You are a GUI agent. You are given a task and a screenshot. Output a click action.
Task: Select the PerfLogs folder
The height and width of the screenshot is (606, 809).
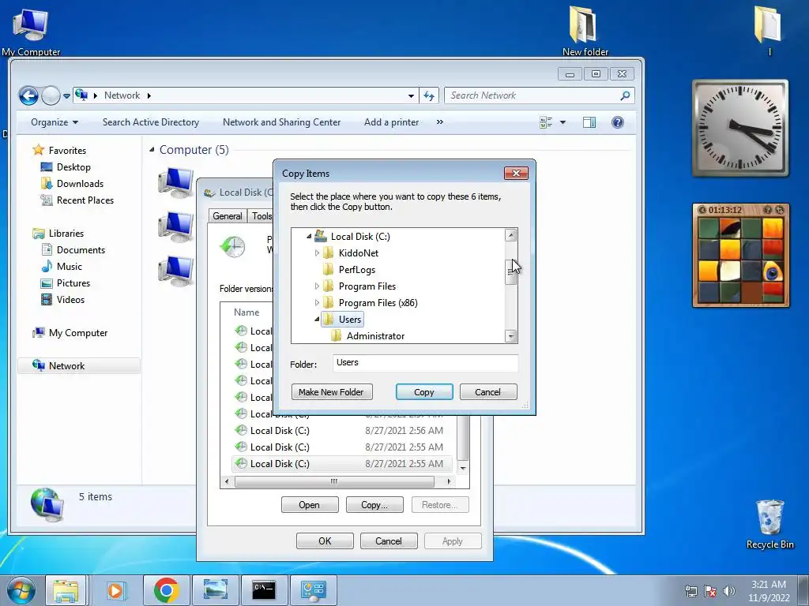coord(356,270)
